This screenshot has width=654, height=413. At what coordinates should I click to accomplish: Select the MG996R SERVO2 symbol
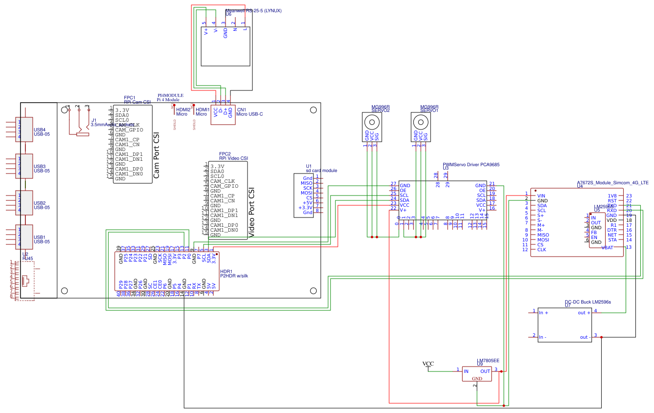(x=372, y=124)
